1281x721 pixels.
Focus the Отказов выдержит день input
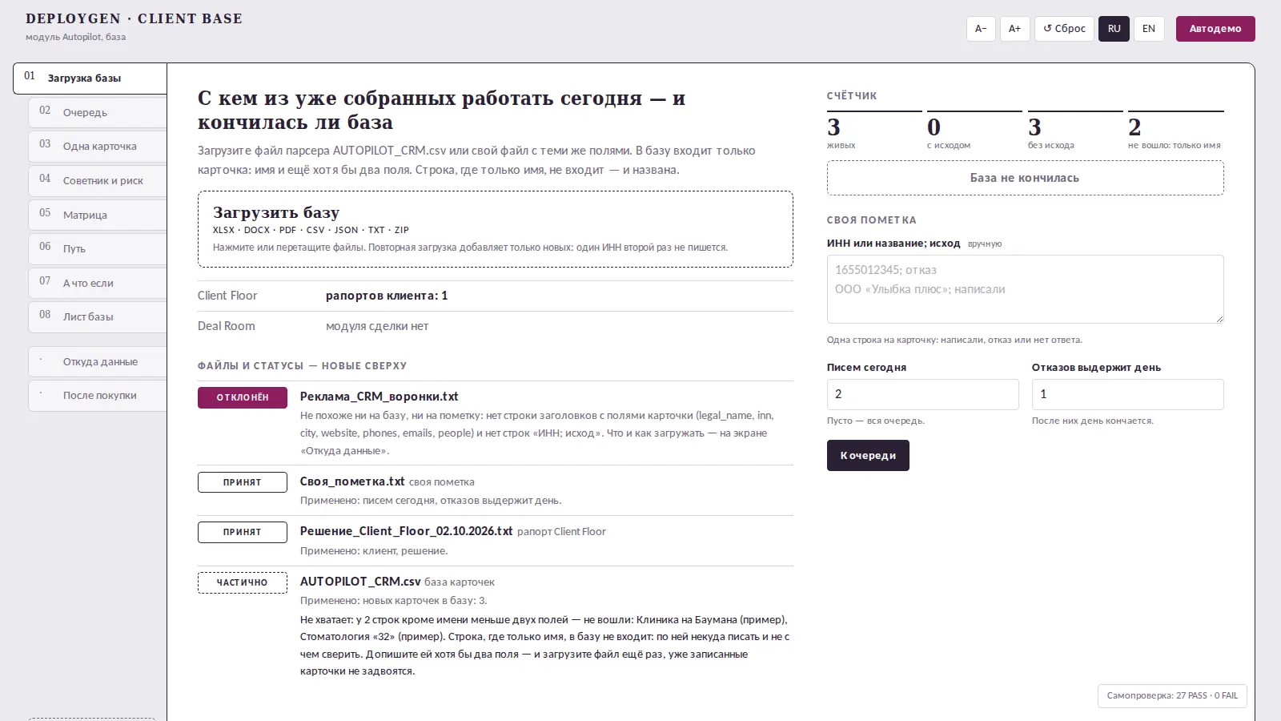(1128, 394)
